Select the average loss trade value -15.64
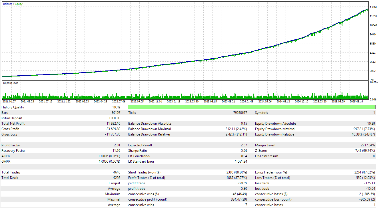Screen dimensions: 381x208 (370, 189)
